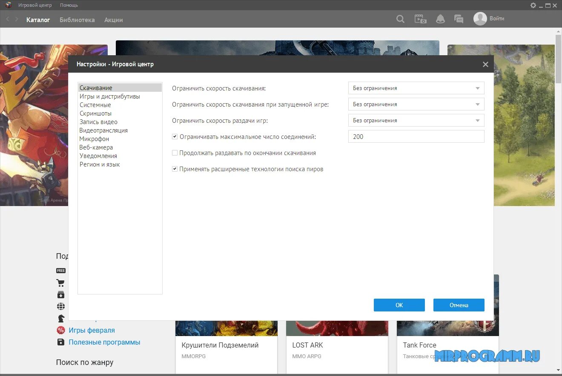This screenshot has width=562, height=376.
Task: Click the percent icon for Игры февраля
Action: [61, 330]
